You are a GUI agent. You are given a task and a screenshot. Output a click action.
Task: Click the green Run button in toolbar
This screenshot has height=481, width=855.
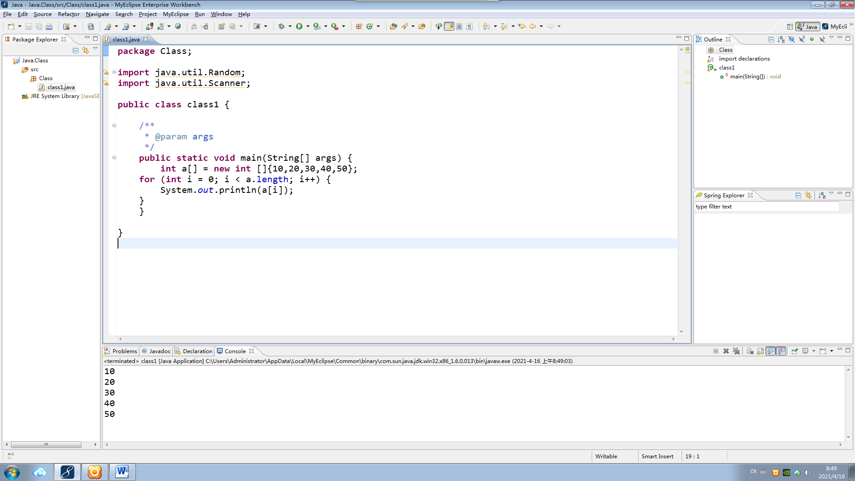pyautogui.click(x=299, y=26)
